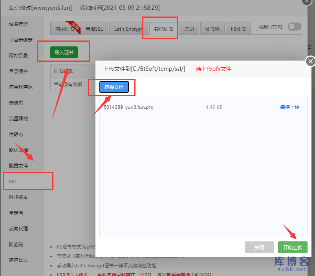Close the upload dialog with the X button

(x=310, y=61)
